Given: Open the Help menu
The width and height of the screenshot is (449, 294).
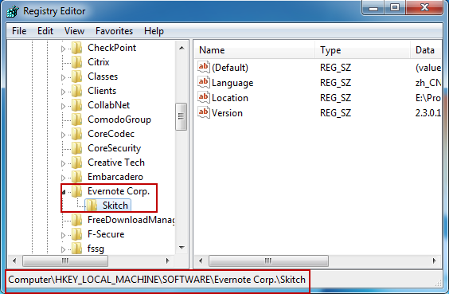Looking at the screenshot, I should 154,31.
